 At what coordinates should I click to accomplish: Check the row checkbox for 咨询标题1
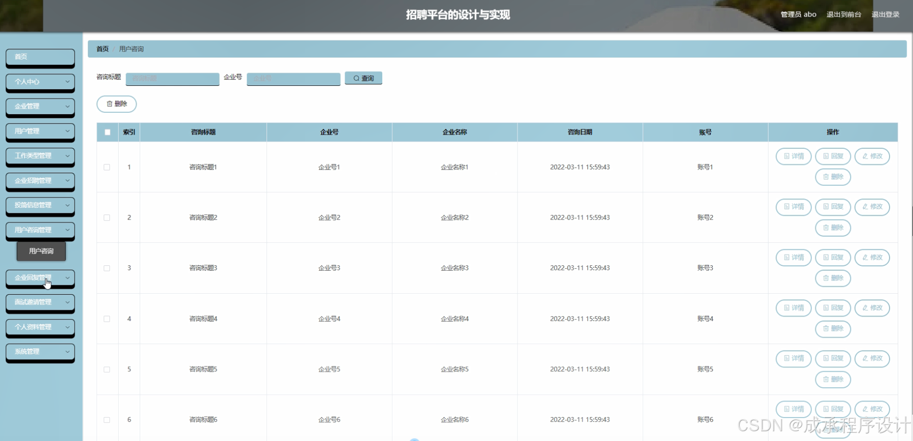tap(107, 167)
